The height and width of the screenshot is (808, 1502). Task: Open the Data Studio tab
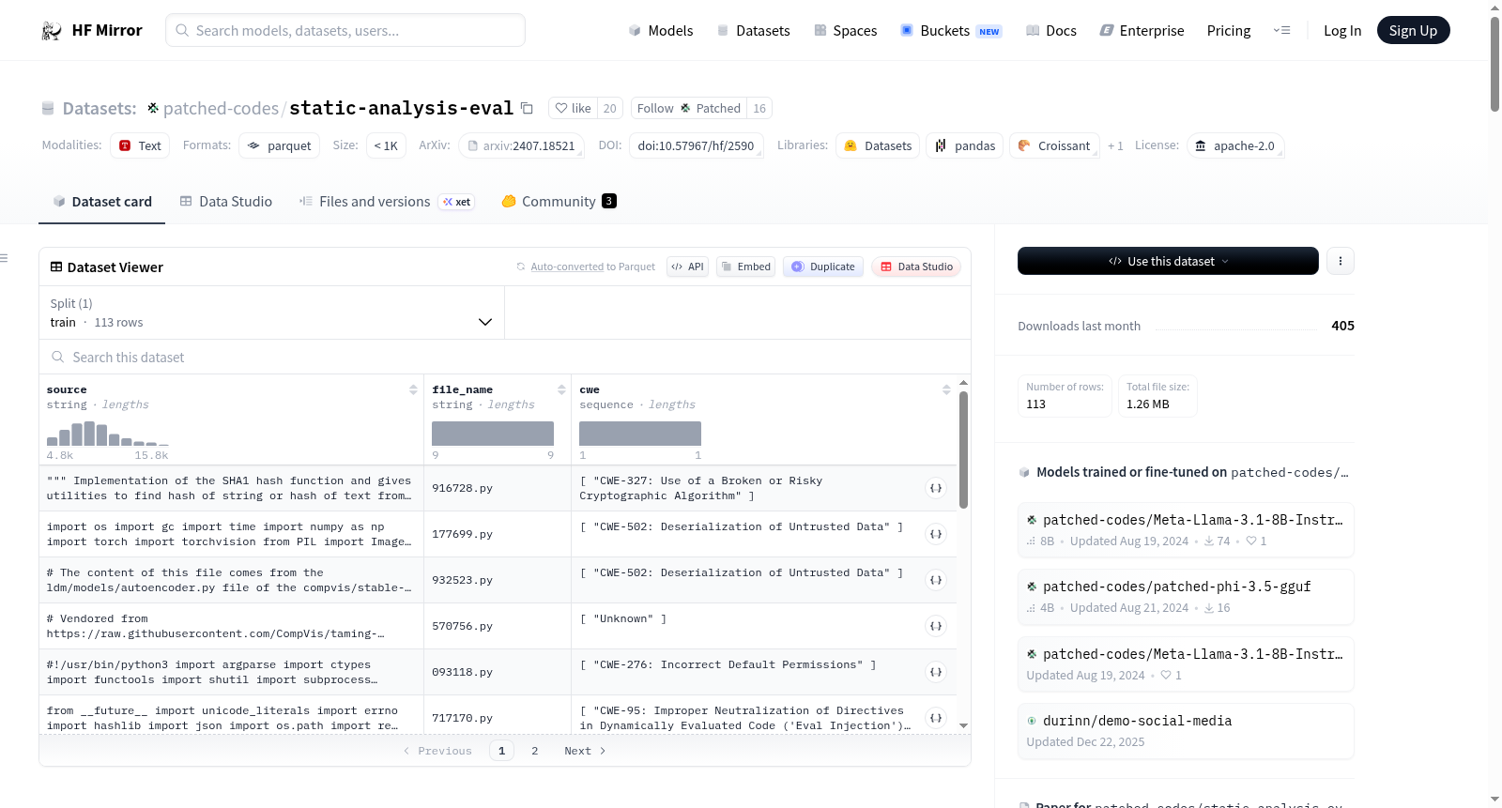[x=226, y=202]
